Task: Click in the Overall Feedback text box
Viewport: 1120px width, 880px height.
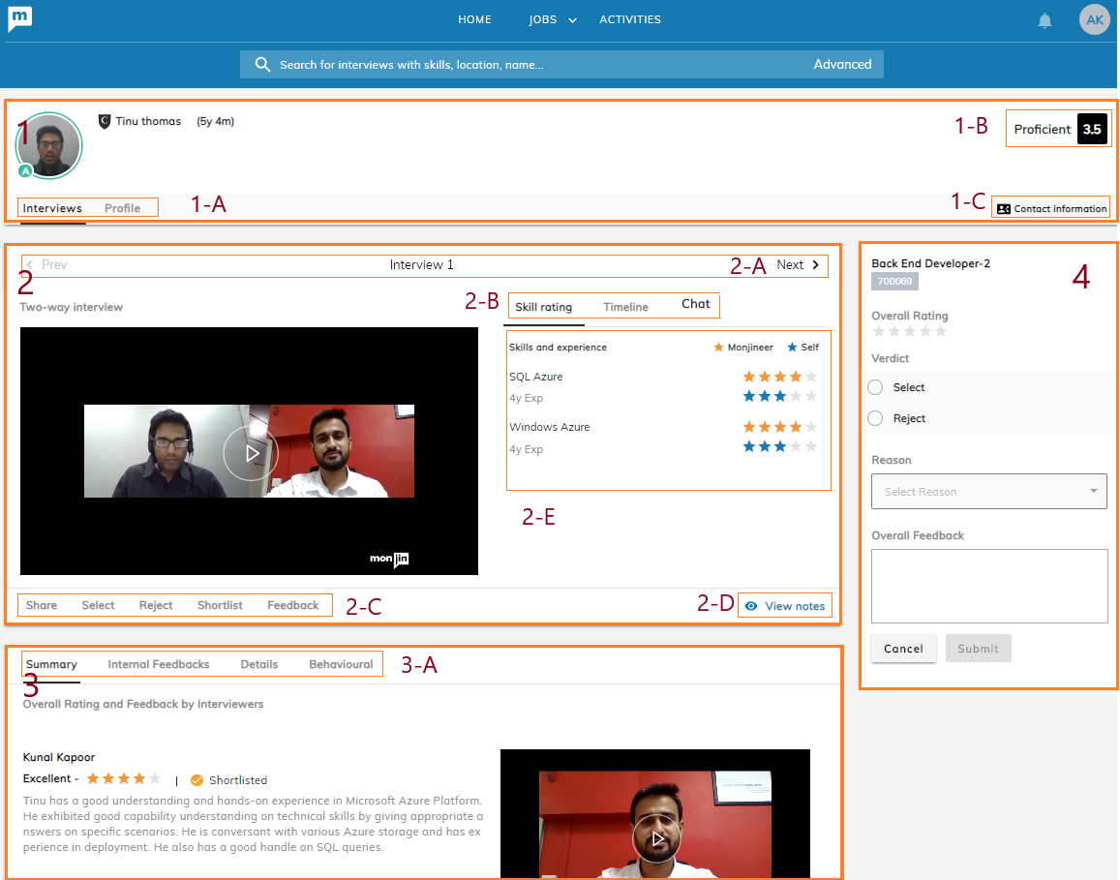Action: pos(988,586)
